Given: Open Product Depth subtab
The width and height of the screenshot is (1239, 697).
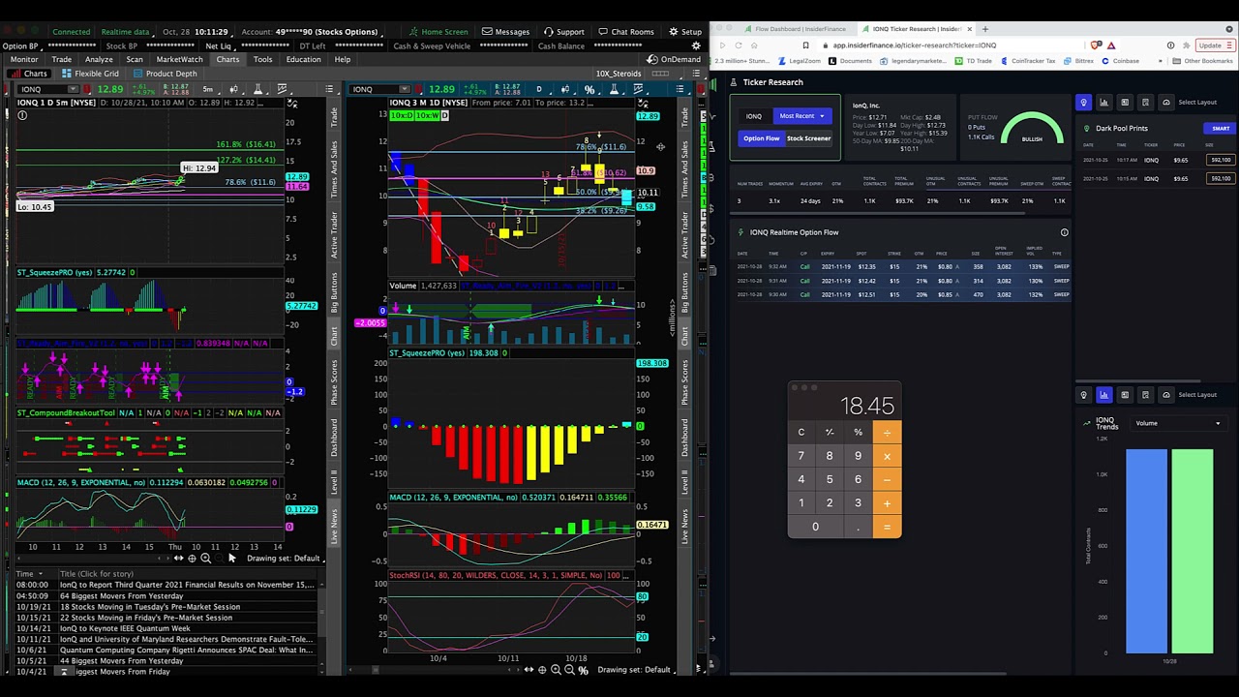Looking at the screenshot, I should [x=166, y=74].
